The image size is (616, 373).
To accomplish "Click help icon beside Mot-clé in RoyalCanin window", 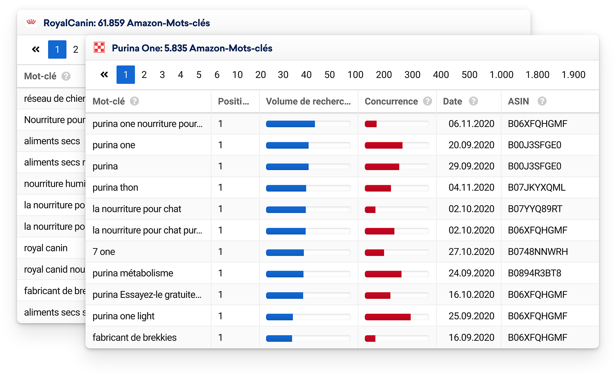I will click(66, 76).
